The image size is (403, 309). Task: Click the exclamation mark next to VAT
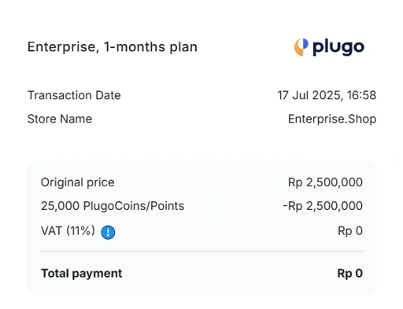108,232
